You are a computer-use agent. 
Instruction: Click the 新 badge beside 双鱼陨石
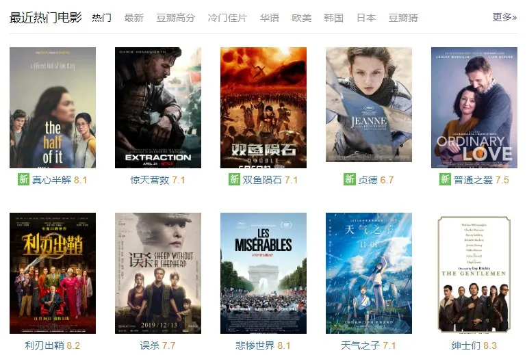(x=234, y=179)
